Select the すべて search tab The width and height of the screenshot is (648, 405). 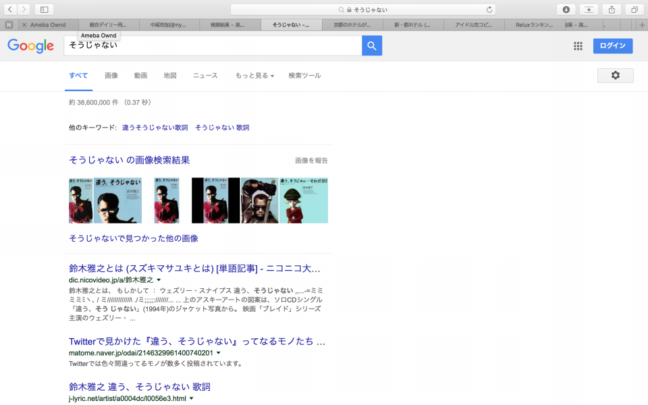(x=78, y=76)
